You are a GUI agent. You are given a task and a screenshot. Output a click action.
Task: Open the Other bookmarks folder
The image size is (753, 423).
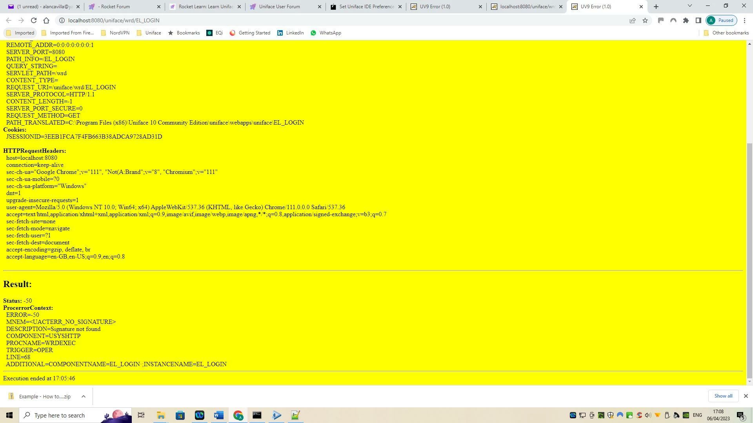[726, 33]
